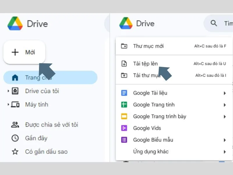This screenshot has height=175, width=233.
Task: Select Google Trang trình bày menu entry
Action: click(x=174, y=116)
